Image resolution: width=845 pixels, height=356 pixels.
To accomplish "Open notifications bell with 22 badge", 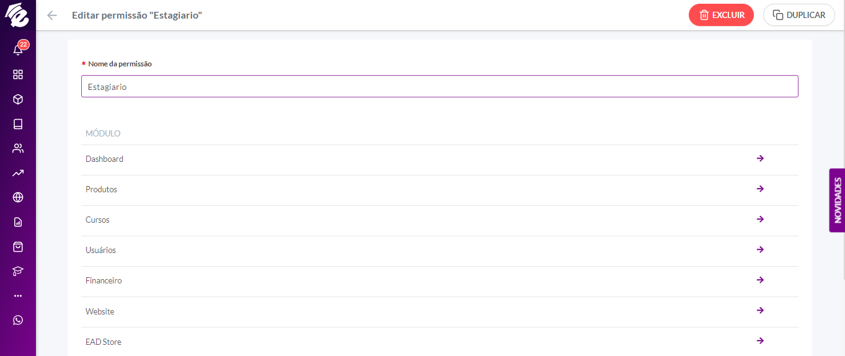I will (x=18, y=50).
